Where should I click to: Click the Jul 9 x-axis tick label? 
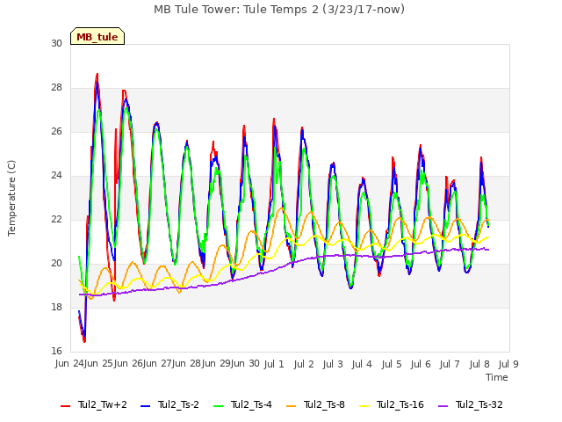coord(508,364)
